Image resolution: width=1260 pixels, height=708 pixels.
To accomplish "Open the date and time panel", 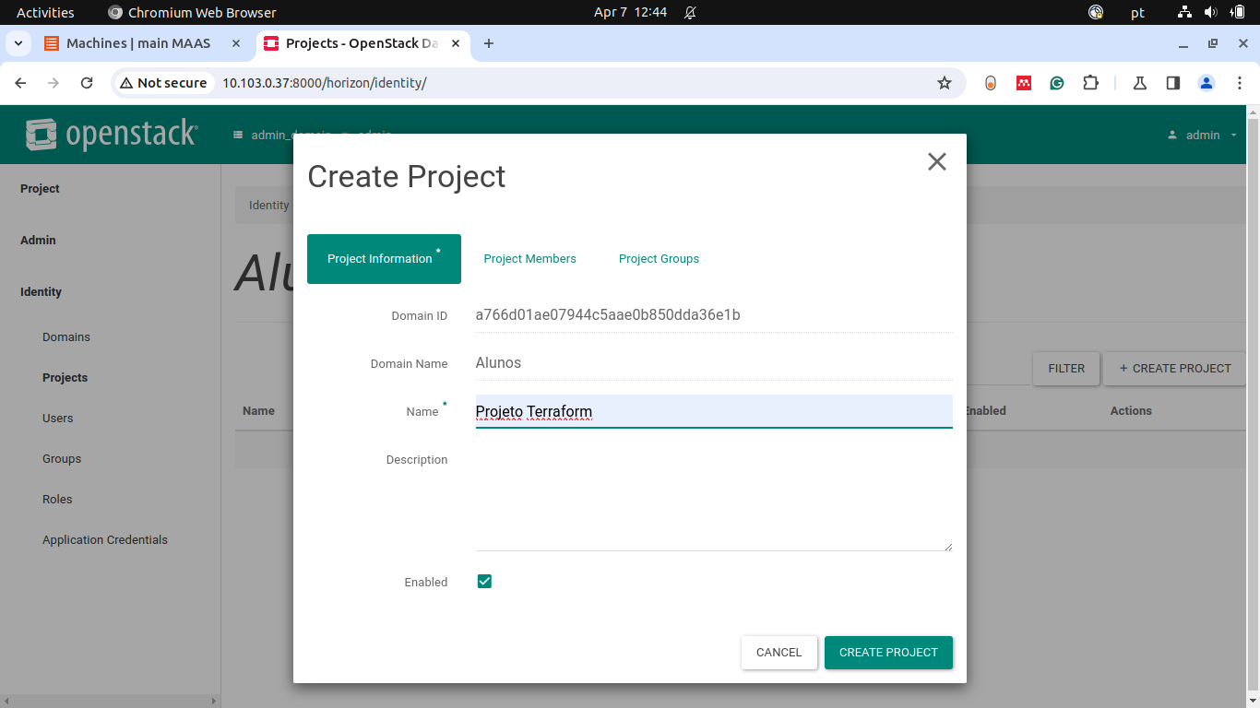I will point(630,12).
